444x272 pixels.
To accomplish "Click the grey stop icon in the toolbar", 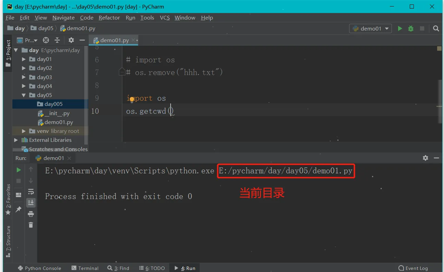I will click(422, 29).
